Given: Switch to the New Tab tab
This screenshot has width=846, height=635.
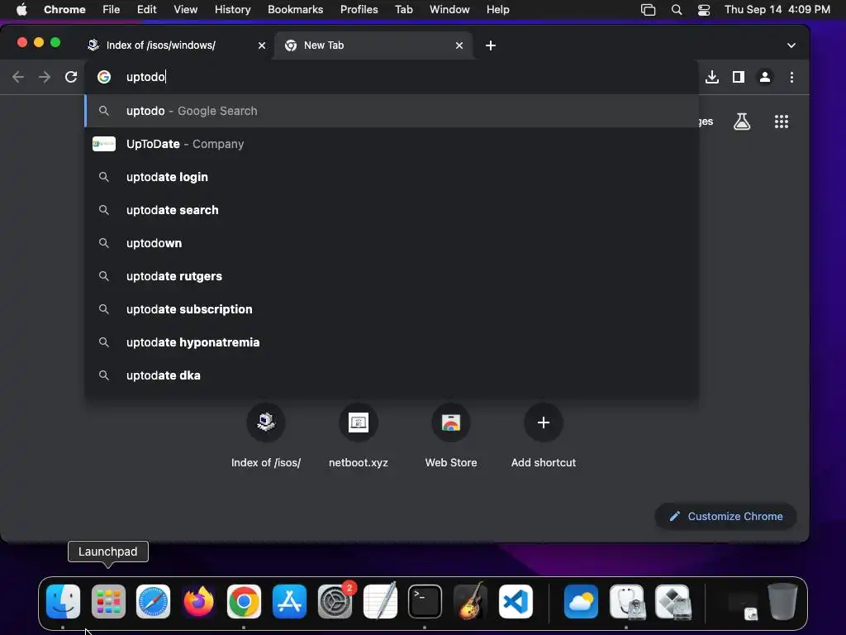Looking at the screenshot, I should pyautogui.click(x=374, y=45).
